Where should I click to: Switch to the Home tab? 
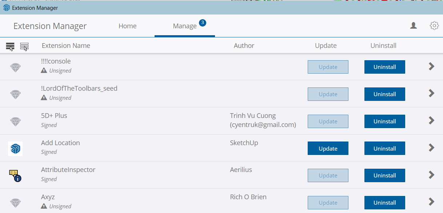pos(128,26)
